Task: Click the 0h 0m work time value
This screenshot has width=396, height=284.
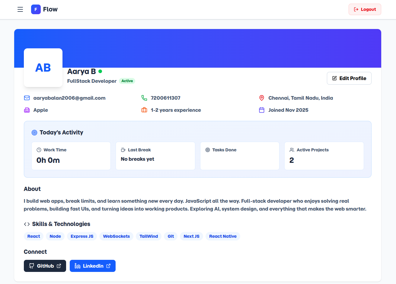Action: point(48,160)
